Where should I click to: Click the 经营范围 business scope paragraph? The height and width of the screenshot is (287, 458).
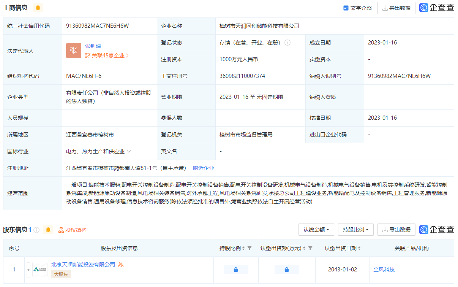point(257,193)
